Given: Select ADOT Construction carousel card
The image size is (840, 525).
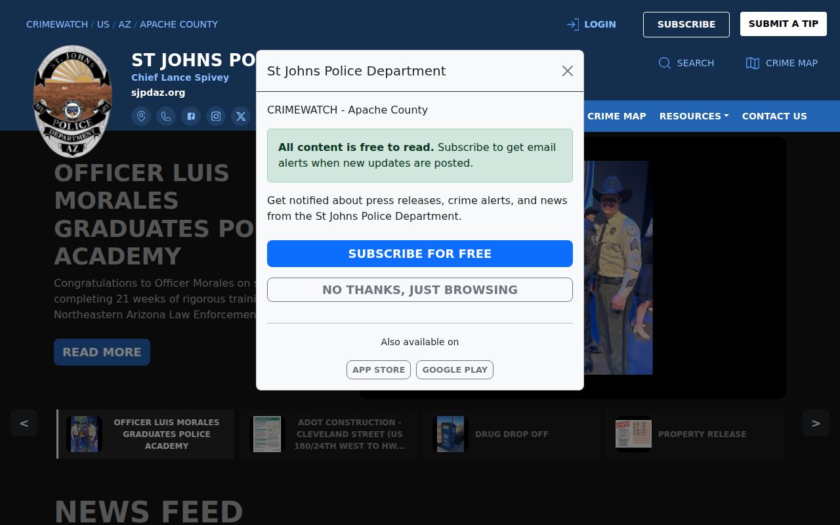Looking at the screenshot, I should click(x=328, y=434).
